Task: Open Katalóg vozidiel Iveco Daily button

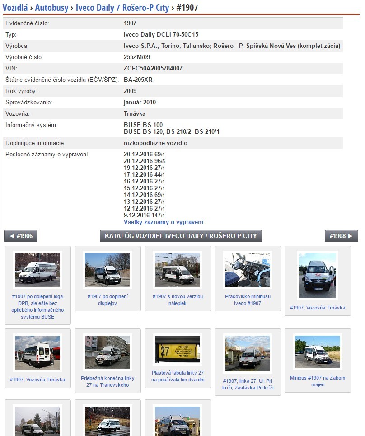Action: (x=181, y=236)
